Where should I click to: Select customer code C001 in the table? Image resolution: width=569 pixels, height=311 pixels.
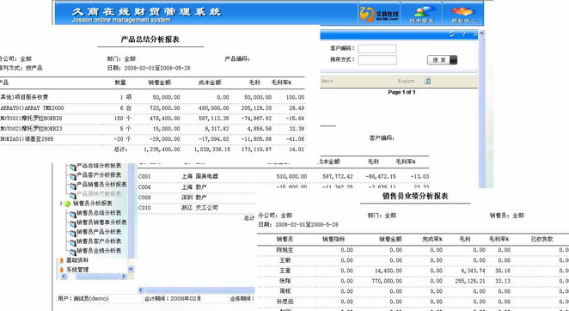pos(144,177)
